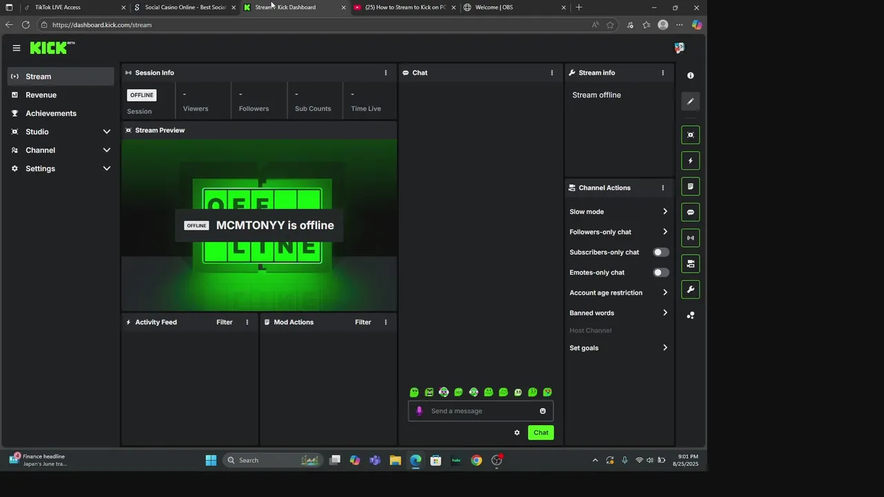Click the info icon in the right sidebar
The height and width of the screenshot is (497, 884).
691,75
